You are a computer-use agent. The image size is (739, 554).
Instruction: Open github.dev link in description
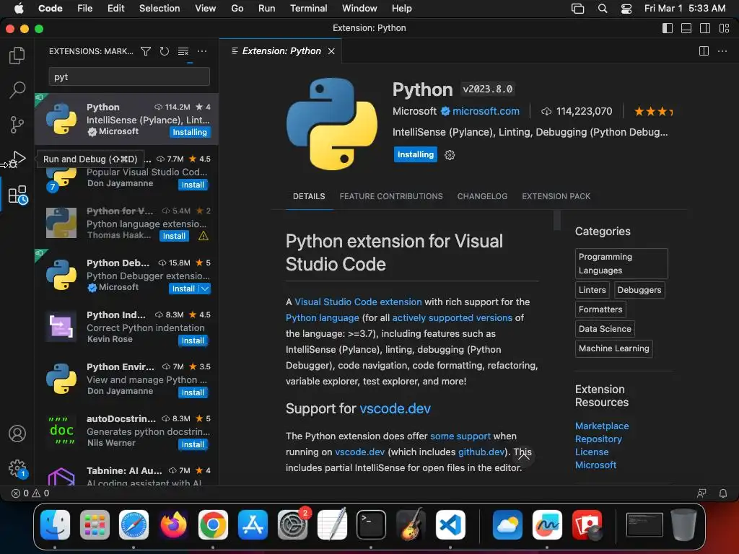point(481,452)
